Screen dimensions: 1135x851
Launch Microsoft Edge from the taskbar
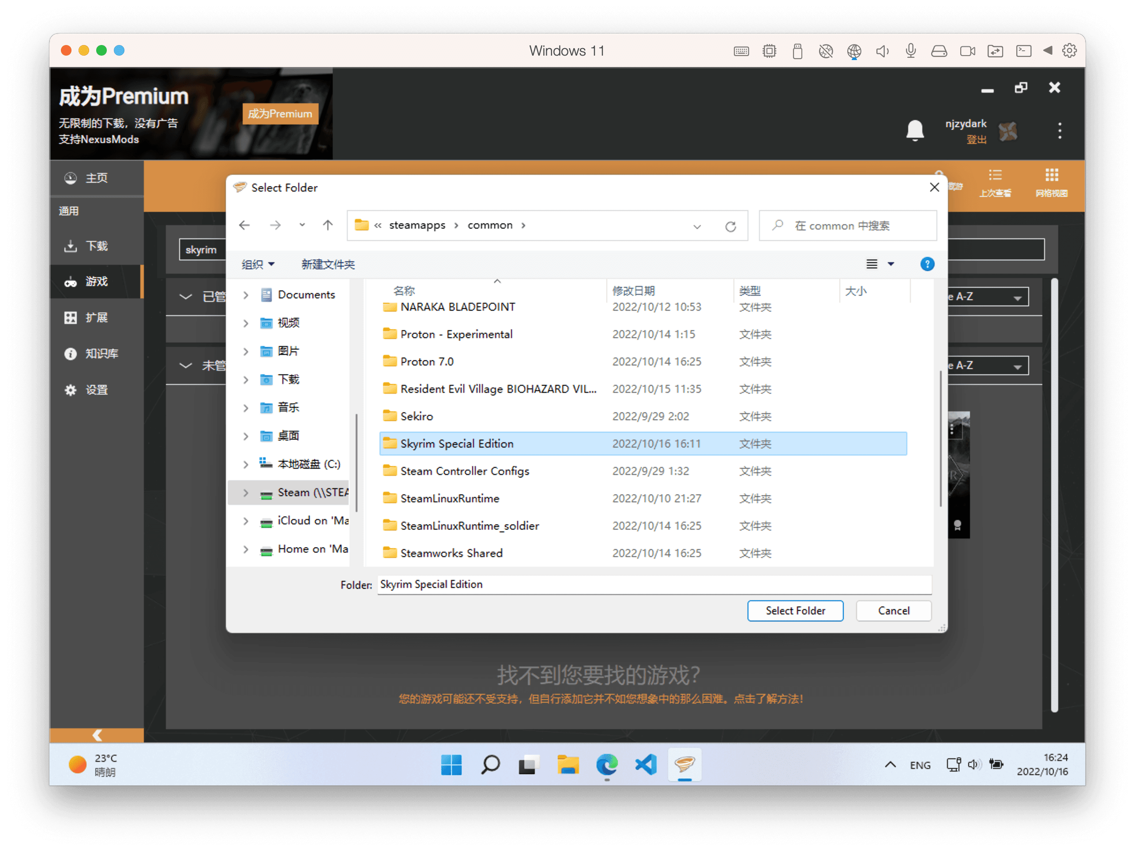[x=607, y=765]
